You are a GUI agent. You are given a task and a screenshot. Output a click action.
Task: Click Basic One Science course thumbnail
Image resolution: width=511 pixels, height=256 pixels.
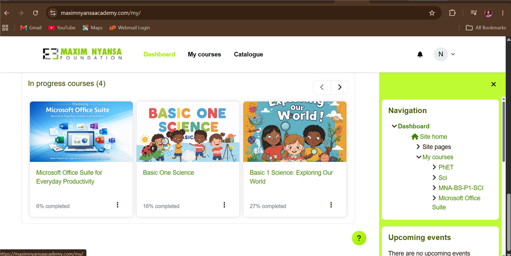[x=188, y=132]
